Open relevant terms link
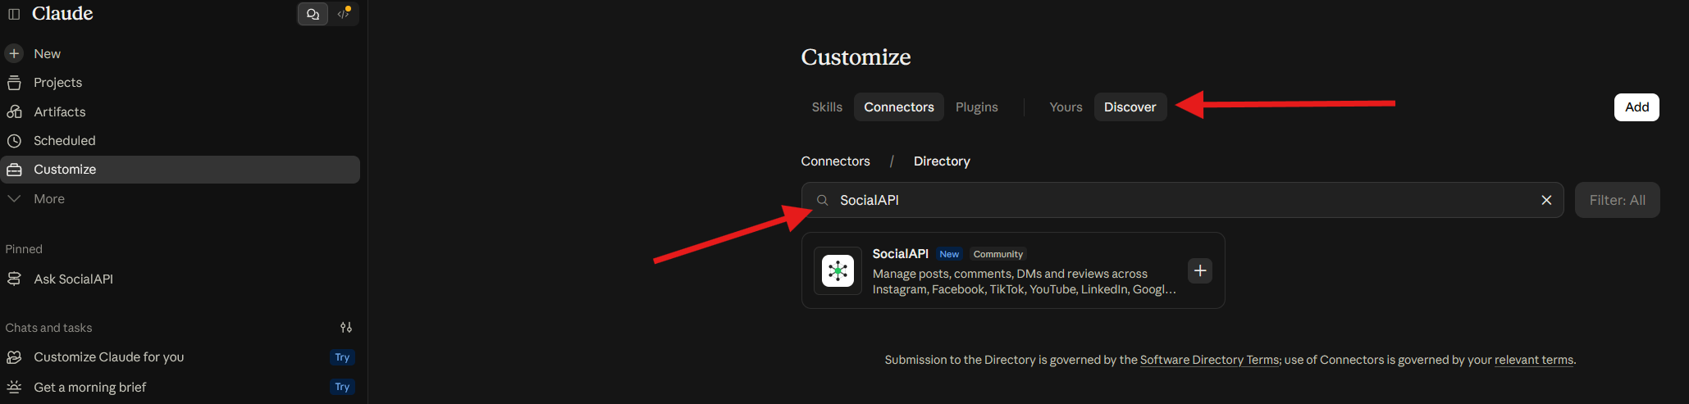Image resolution: width=1689 pixels, height=404 pixels. 1533,360
